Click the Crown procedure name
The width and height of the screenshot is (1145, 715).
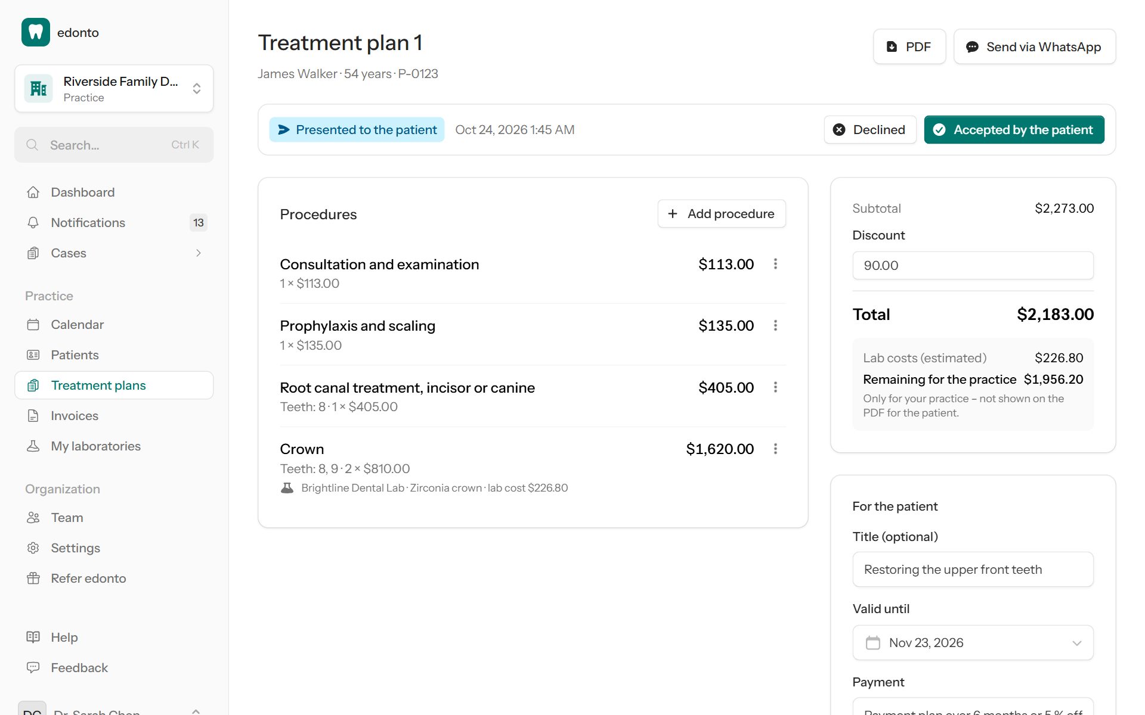click(302, 449)
